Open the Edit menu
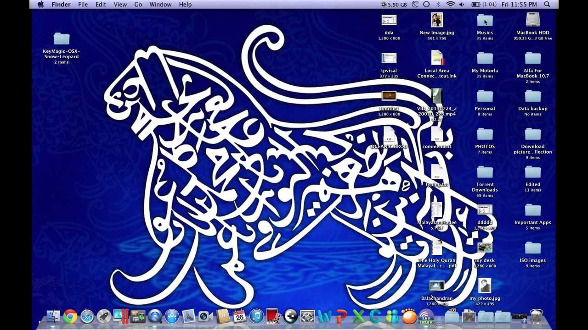Screen dimensions: 588x330 point(101,4)
